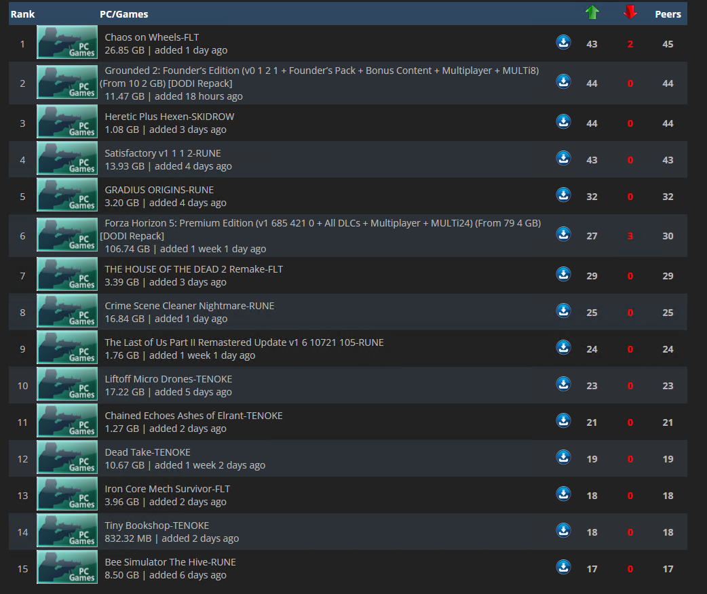Open Tiny Bookshop-TENOKE torrent link
The height and width of the screenshot is (594, 707).
click(x=157, y=526)
